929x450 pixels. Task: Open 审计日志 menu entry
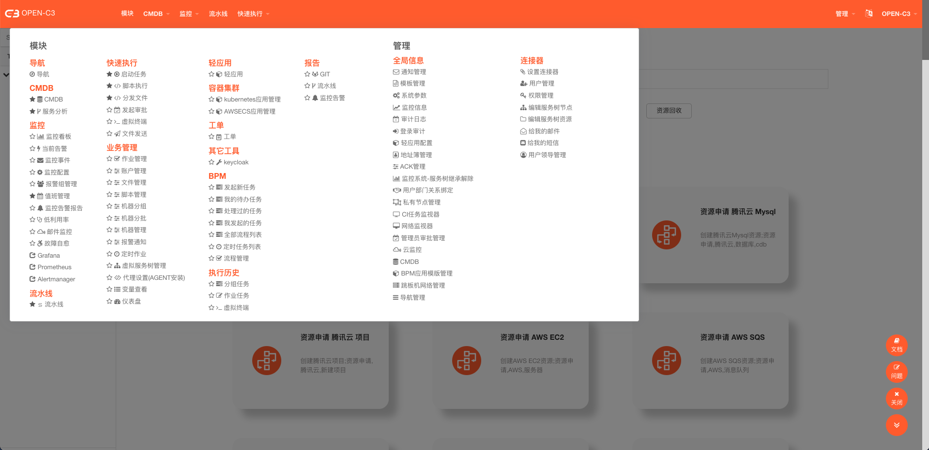410,119
